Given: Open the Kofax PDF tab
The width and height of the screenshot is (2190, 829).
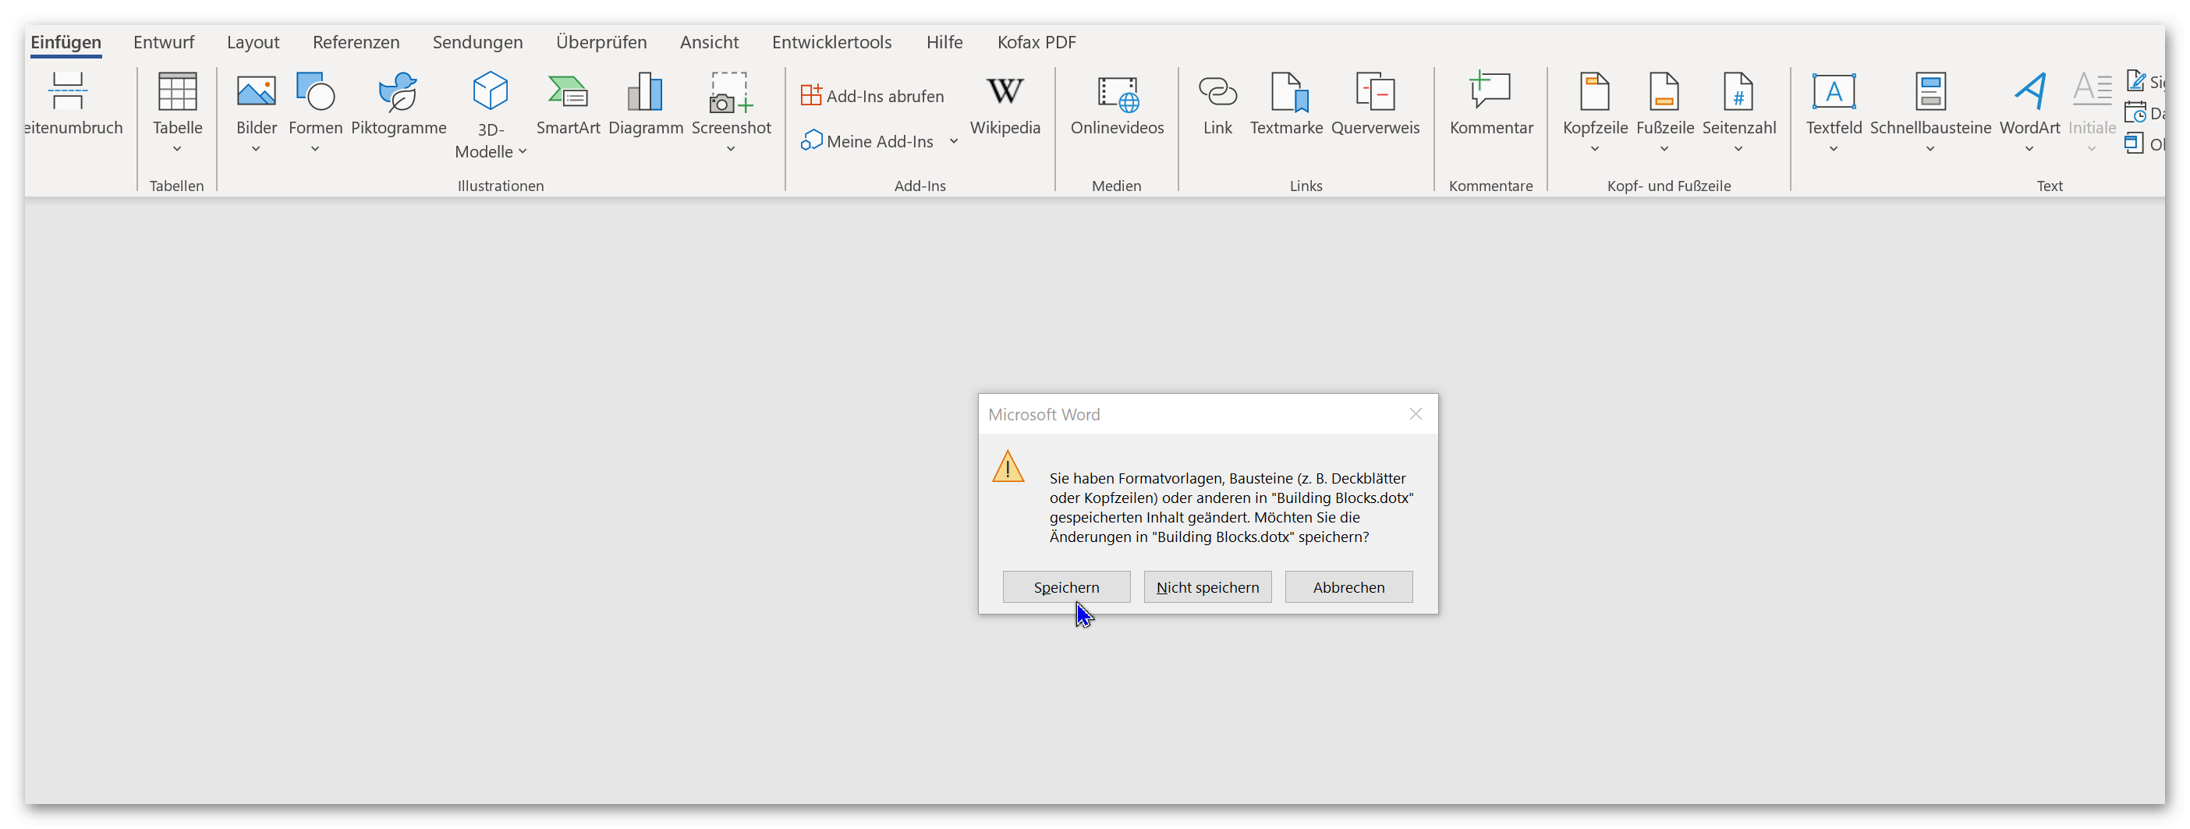Looking at the screenshot, I should click(1037, 41).
